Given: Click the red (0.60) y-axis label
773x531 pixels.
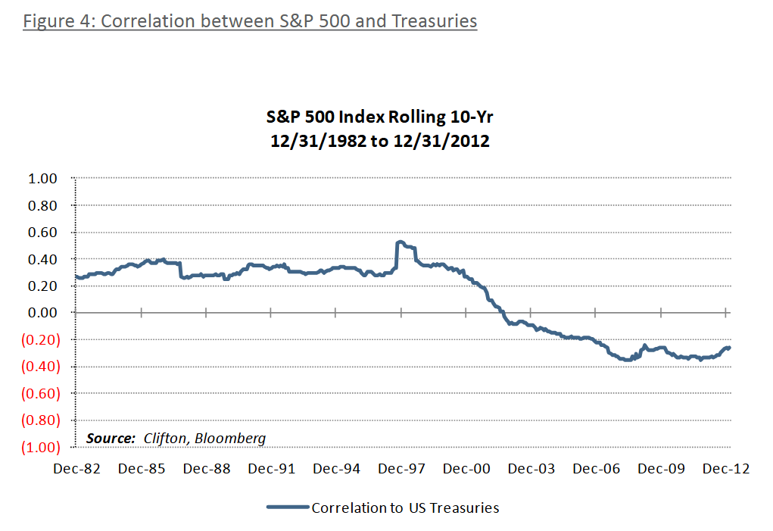Looking at the screenshot, I should pyautogui.click(x=41, y=392).
